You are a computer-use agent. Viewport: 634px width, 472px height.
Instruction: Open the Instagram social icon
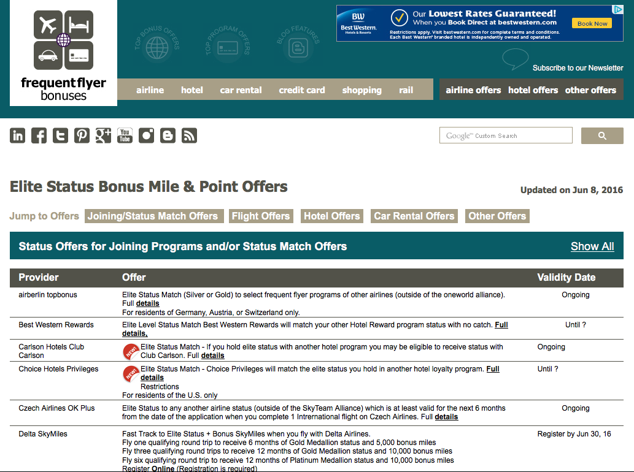point(146,135)
